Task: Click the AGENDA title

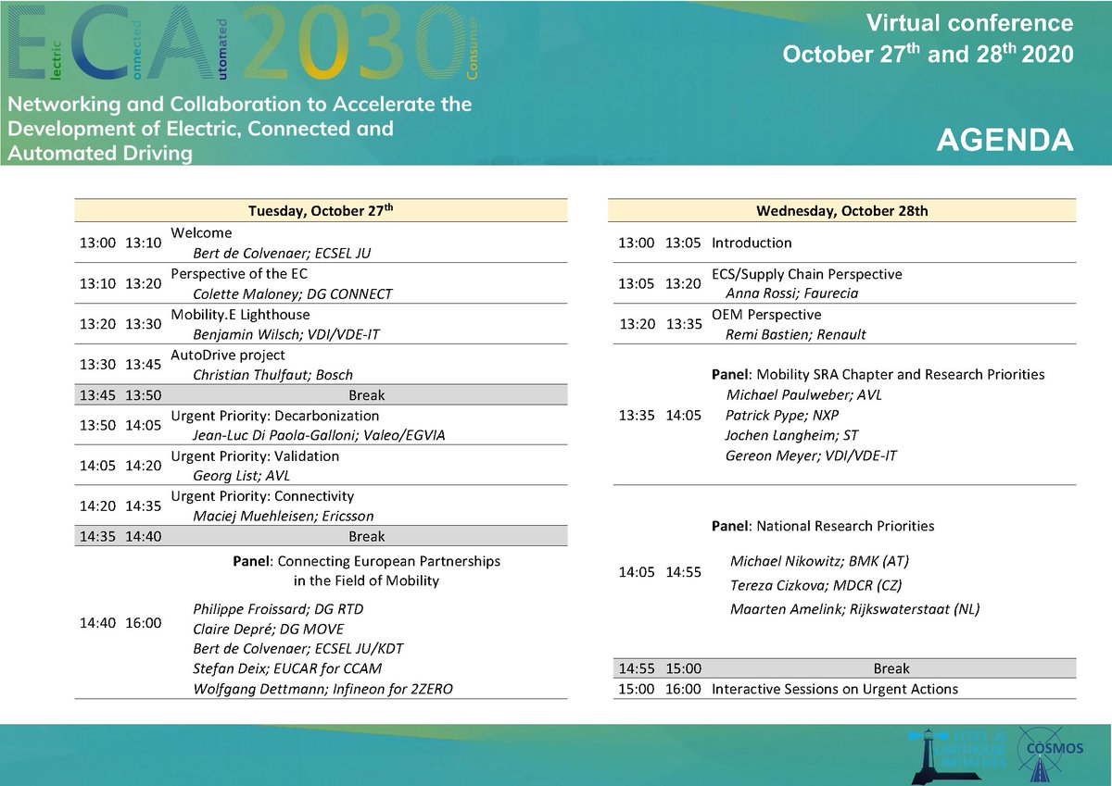Action: (x=1005, y=140)
